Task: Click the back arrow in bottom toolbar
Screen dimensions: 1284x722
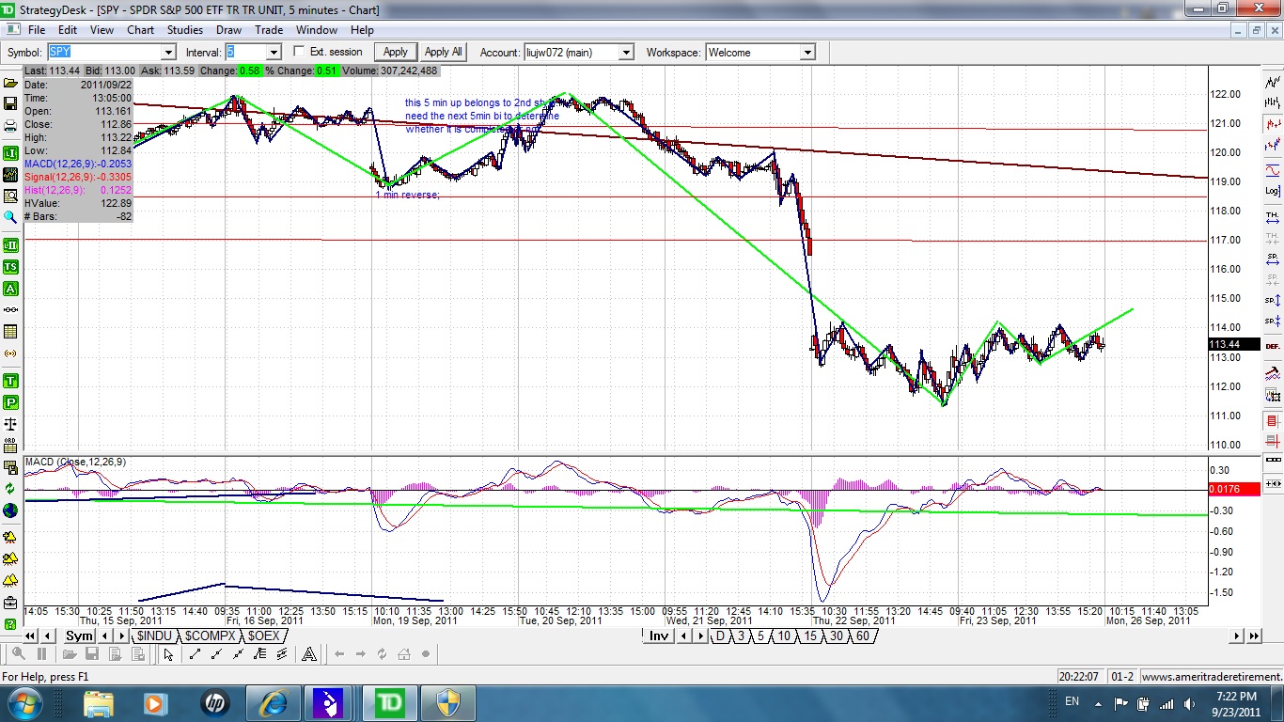Action: (x=339, y=654)
